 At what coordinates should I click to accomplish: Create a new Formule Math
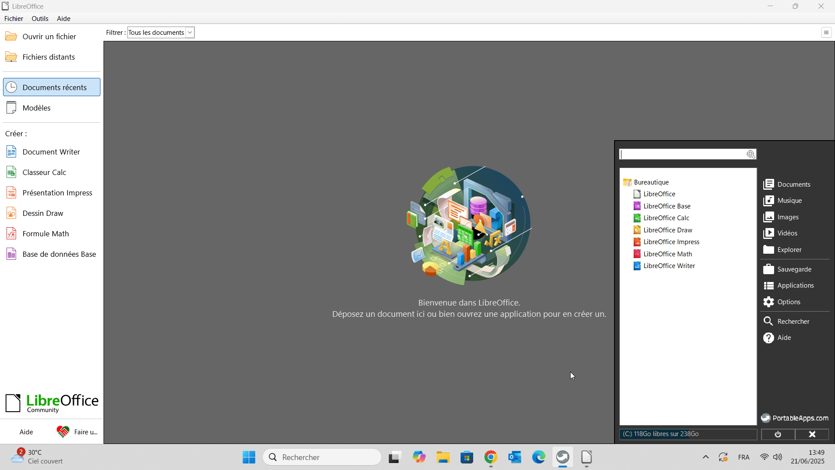(52, 233)
